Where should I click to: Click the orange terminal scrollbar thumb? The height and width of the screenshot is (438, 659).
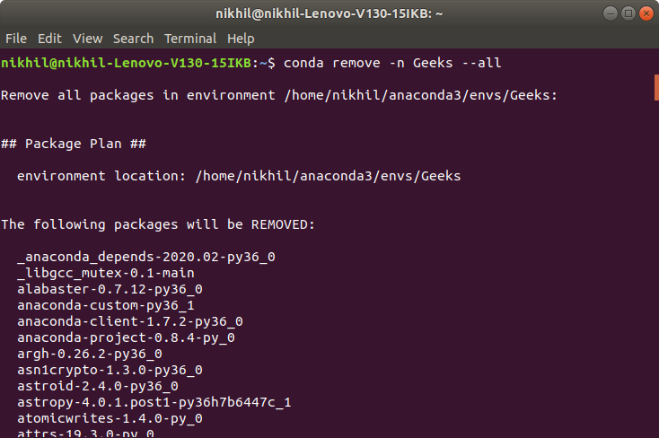pyautogui.click(x=655, y=88)
